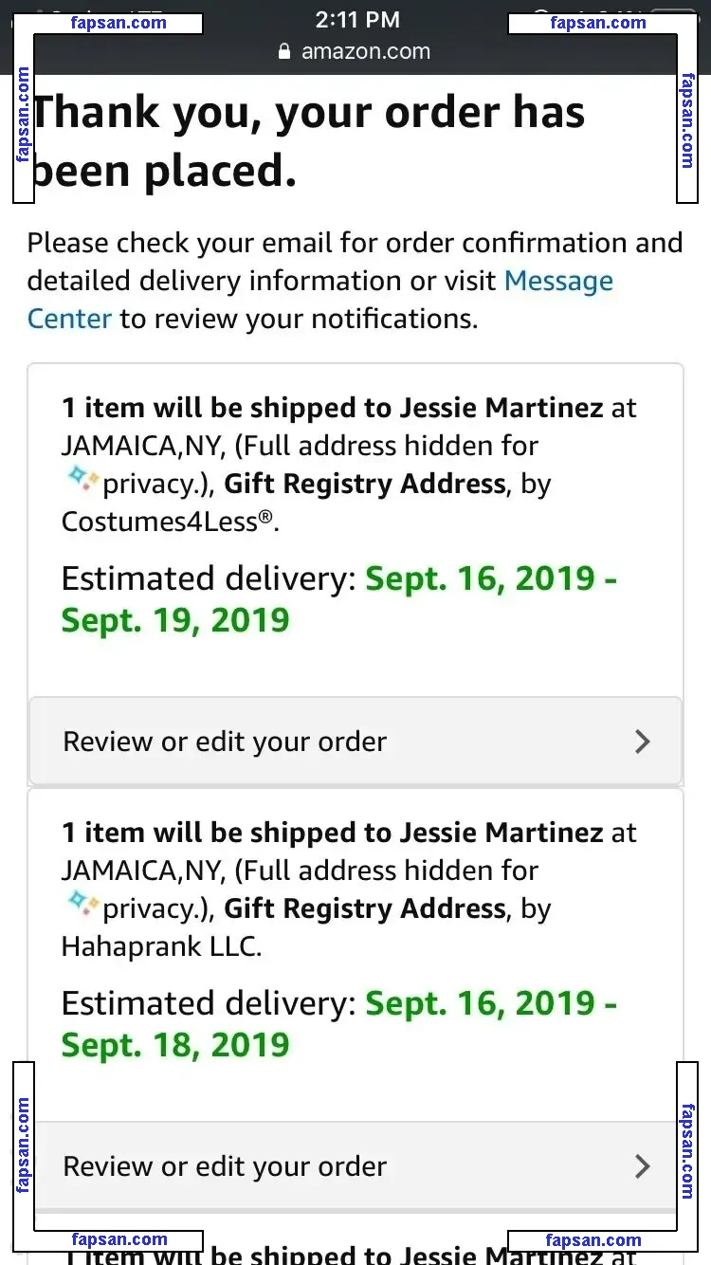Screen dimensions: 711x1265
Task: Tap the padlock icon beside amazon.com
Action: 284,52
